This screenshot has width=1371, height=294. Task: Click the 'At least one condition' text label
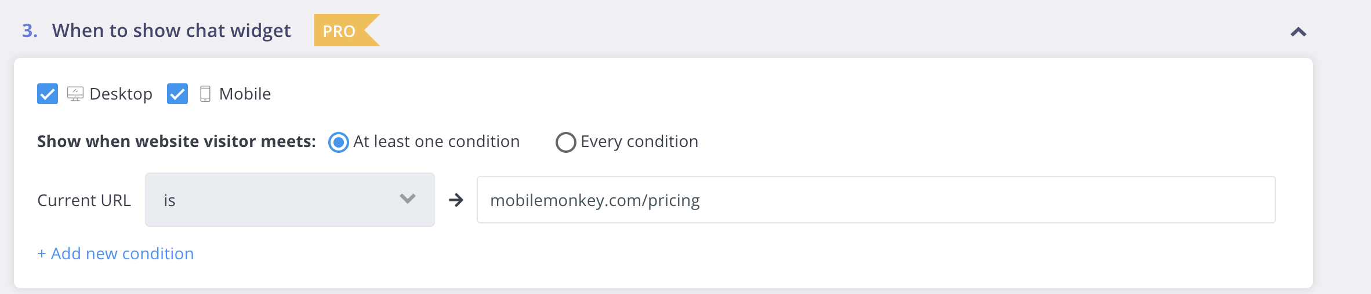[437, 142]
